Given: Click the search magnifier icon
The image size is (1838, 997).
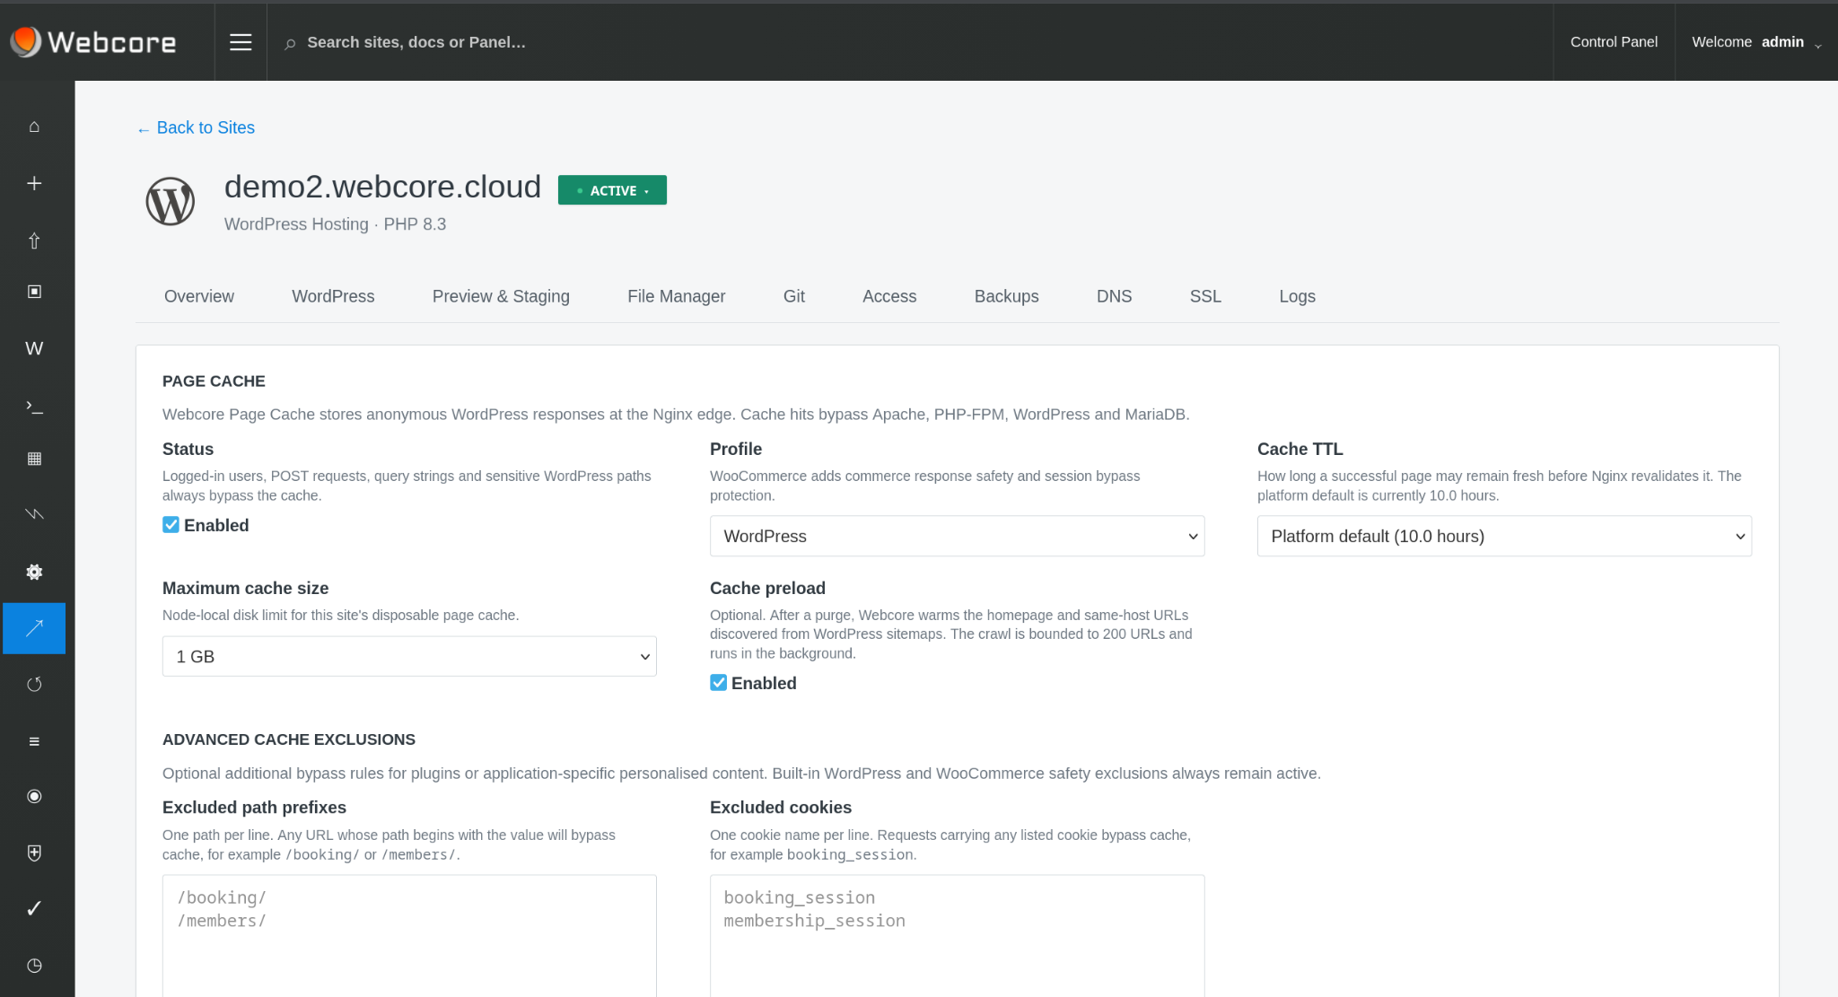Looking at the screenshot, I should pyautogui.click(x=290, y=43).
